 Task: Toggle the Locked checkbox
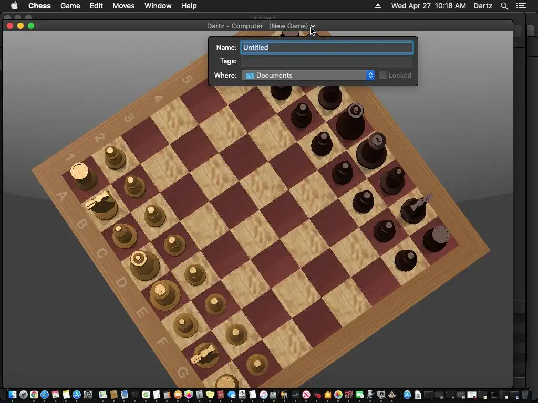click(383, 76)
